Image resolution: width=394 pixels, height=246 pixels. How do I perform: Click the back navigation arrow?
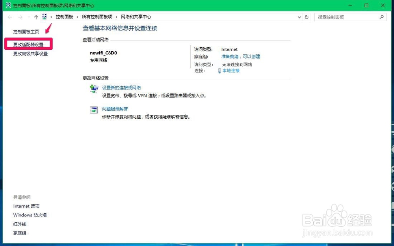click(x=9, y=17)
